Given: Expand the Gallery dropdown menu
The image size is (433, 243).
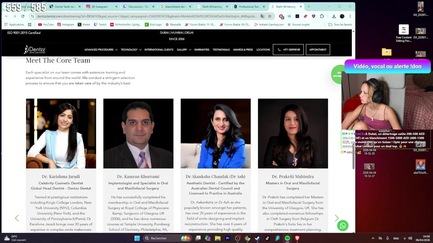Looking at the screenshot, I should (184, 50).
